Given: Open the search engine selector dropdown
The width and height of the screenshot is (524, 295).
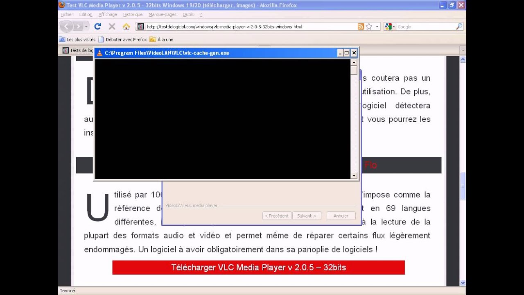Looking at the screenshot, I should (394, 27).
